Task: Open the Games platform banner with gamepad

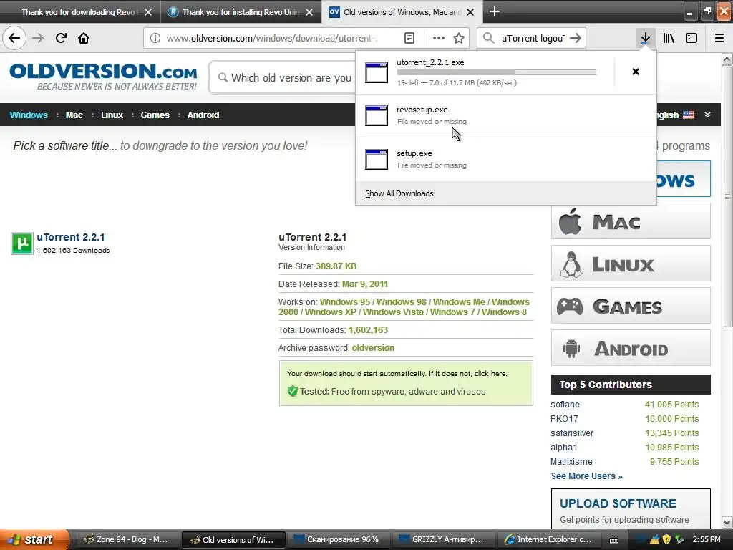Action: click(x=631, y=305)
